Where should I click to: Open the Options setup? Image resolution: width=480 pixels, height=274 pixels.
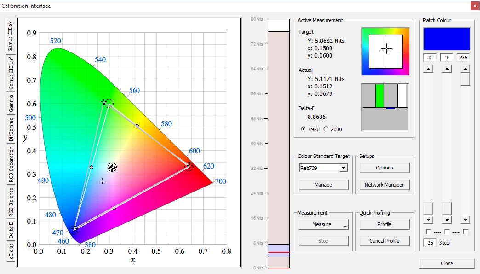pos(384,168)
